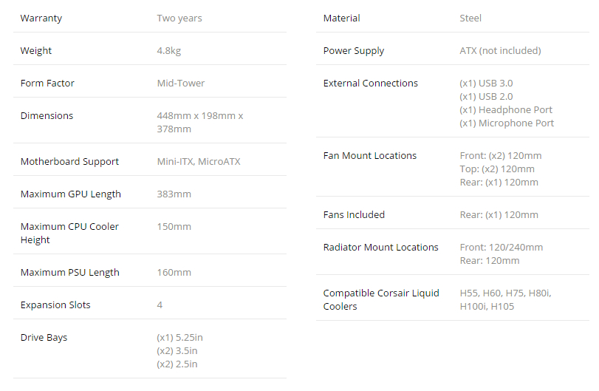
Task: Click the Compatible Corsair Liquid Coolers label
Action: [381, 299]
